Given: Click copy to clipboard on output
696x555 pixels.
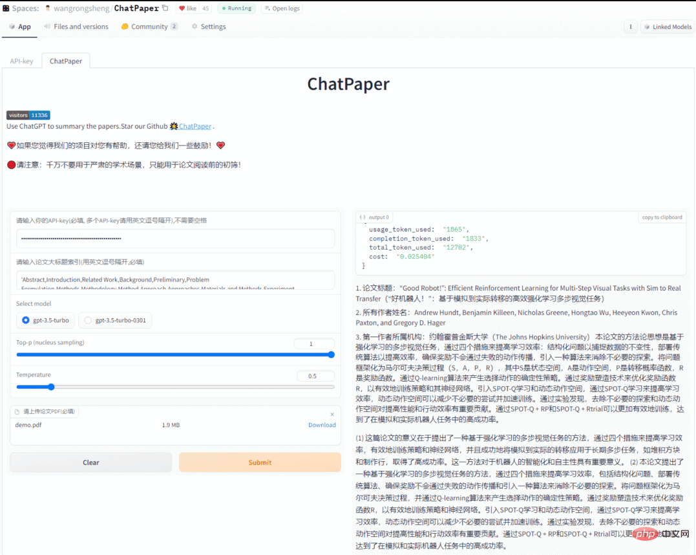Looking at the screenshot, I should [x=662, y=217].
